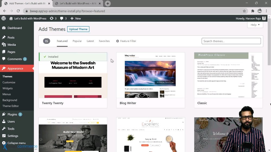This screenshot has width=271, height=152.
Task: Click the Plugins update badge 1
Action: click(x=20, y=114)
